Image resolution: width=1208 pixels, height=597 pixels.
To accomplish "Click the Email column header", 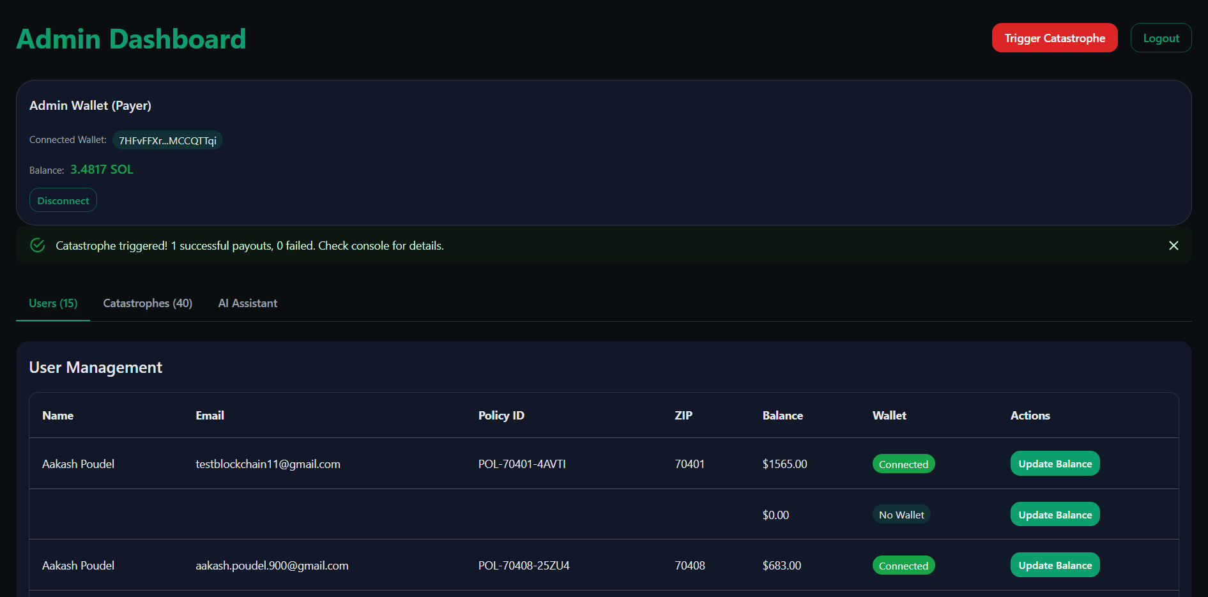I will click(210, 416).
